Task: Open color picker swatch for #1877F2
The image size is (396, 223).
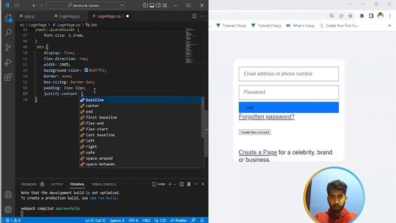Action: 86,70
